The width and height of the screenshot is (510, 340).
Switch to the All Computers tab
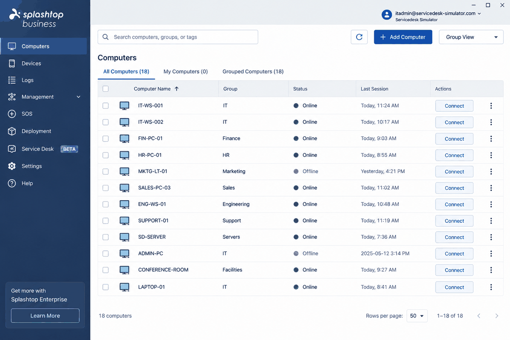tap(126, 71)
